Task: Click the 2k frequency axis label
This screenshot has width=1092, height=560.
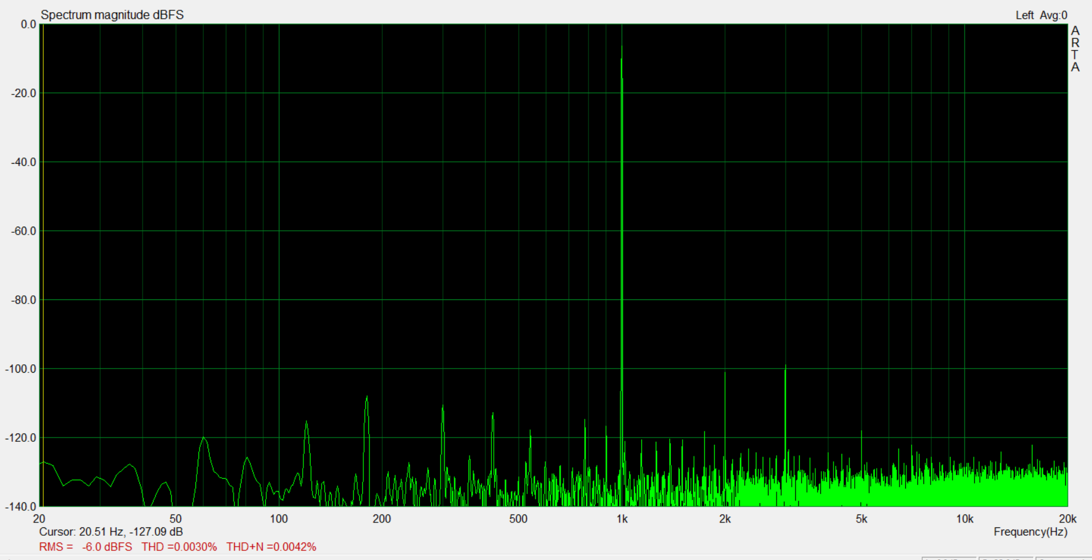Action: coord(725,519)
